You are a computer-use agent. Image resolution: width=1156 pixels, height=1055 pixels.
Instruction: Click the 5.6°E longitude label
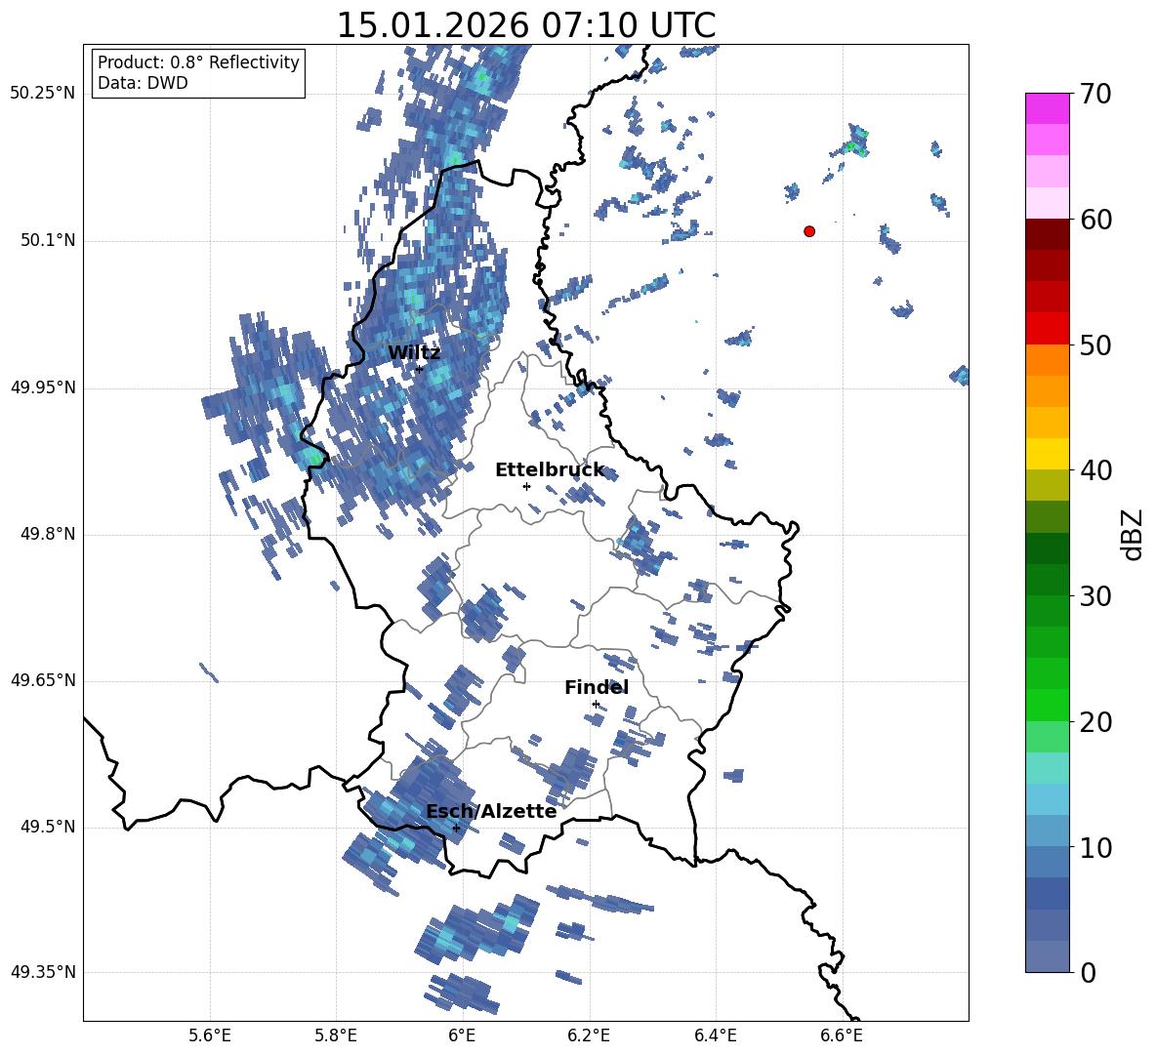pyautogui.click(x=210, y=1035)
